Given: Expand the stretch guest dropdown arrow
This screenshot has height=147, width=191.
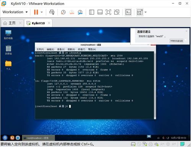Looking at the screenshot, I should (x=145, y=12).
